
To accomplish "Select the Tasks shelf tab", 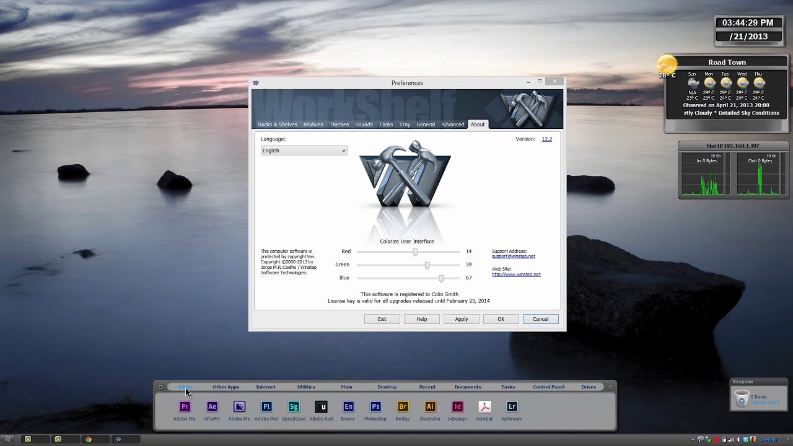I will (x=508, y=387).
